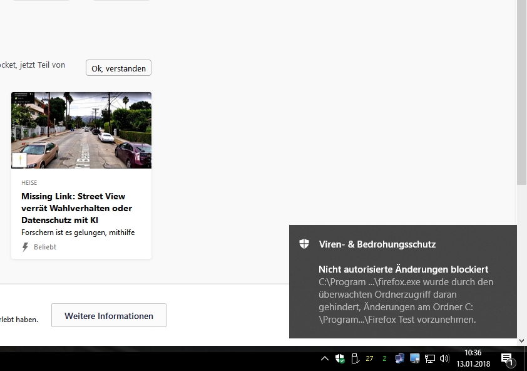Click the 'Viren- & Bedrohungsschutz' notification title
This screenshot has height=371, width=527.
[x=377, y=244]
